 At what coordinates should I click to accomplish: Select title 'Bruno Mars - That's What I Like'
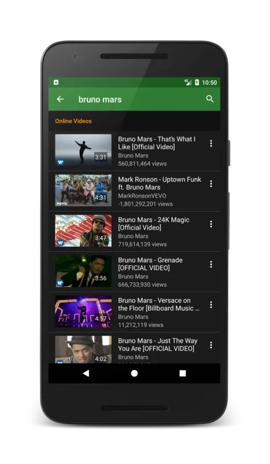click(157, 143)
